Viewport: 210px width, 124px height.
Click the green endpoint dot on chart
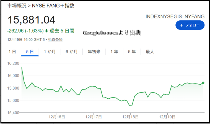[x=203, y=83]
